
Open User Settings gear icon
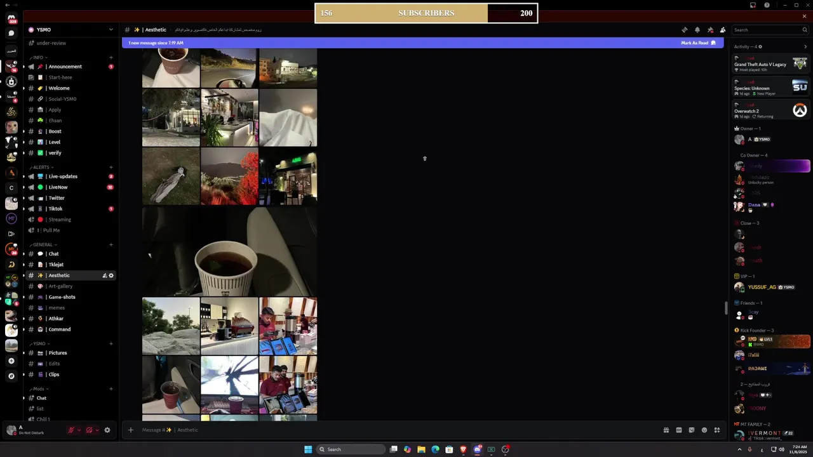point(107,430)
